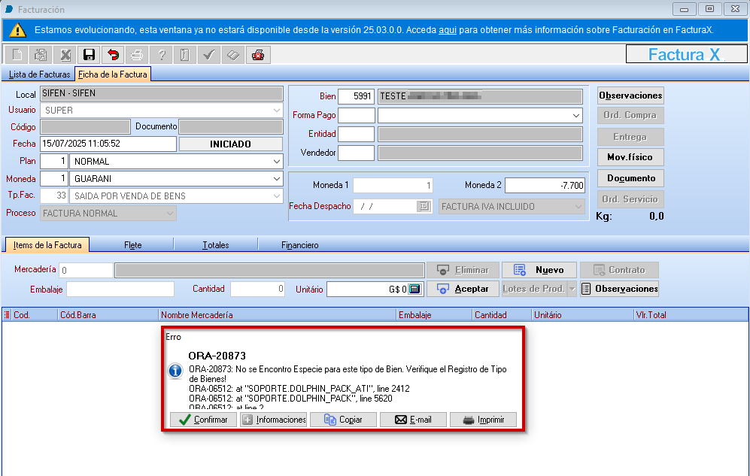Click the blue information icon in error dialog

tap(175, 371)
